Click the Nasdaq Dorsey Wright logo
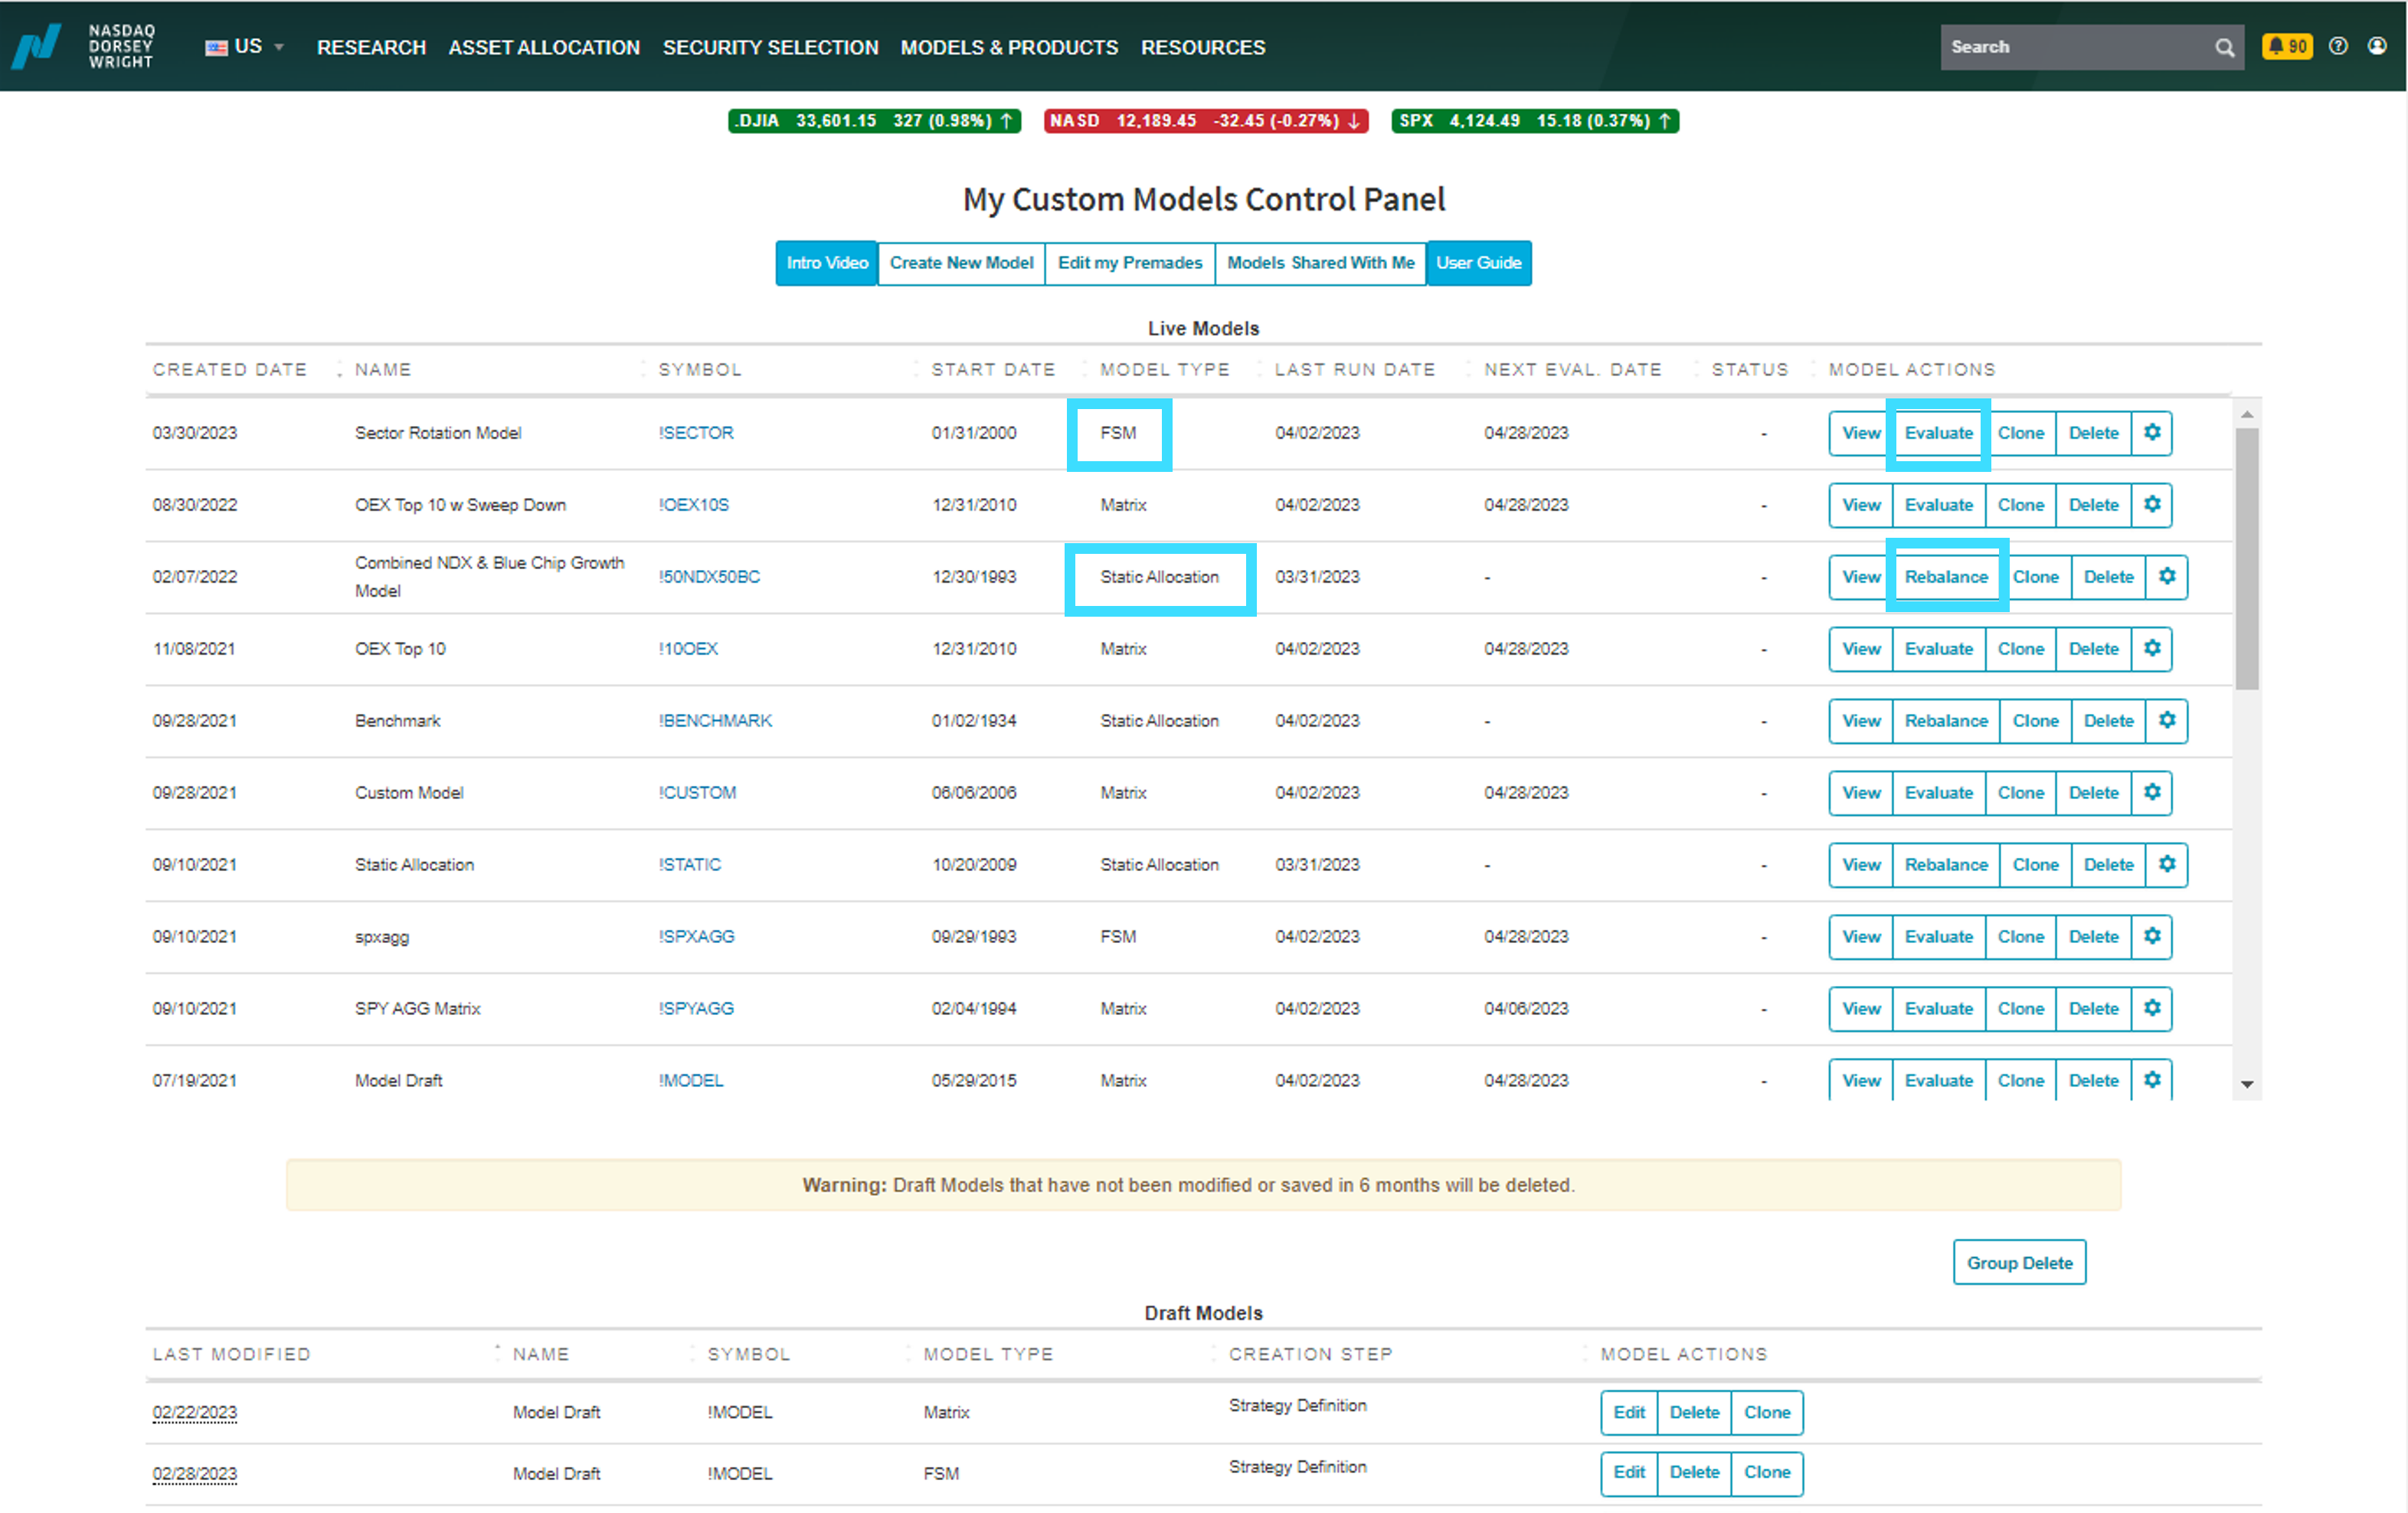Image resolution: width=2408 pixels, height=1513 pixels. (x=83, y=46)
